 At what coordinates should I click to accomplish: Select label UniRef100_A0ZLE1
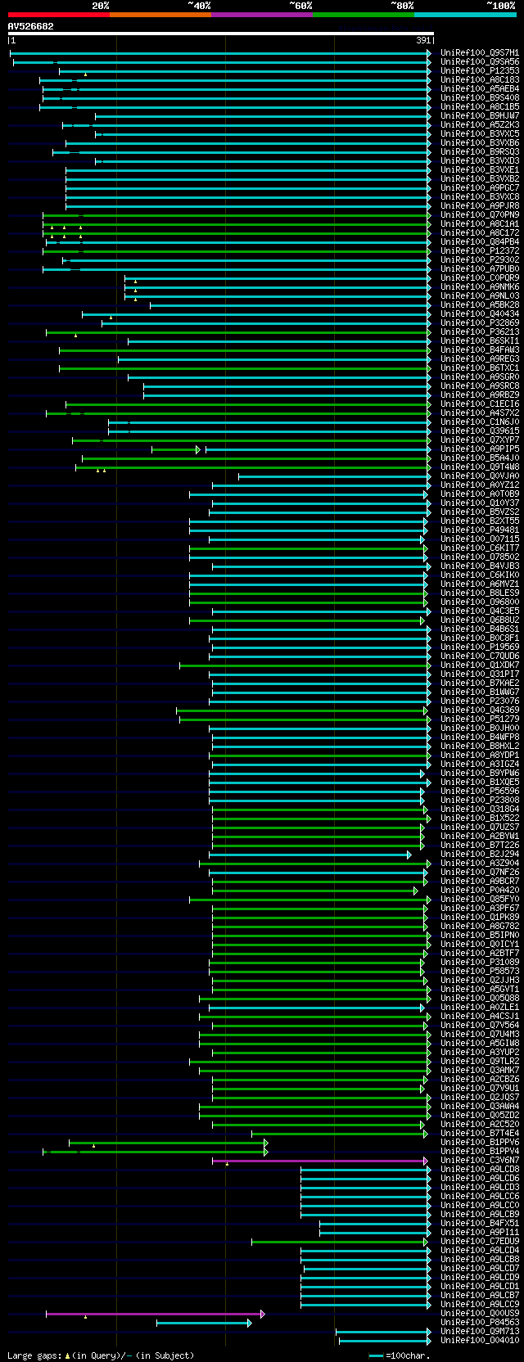pos(480,1007)
